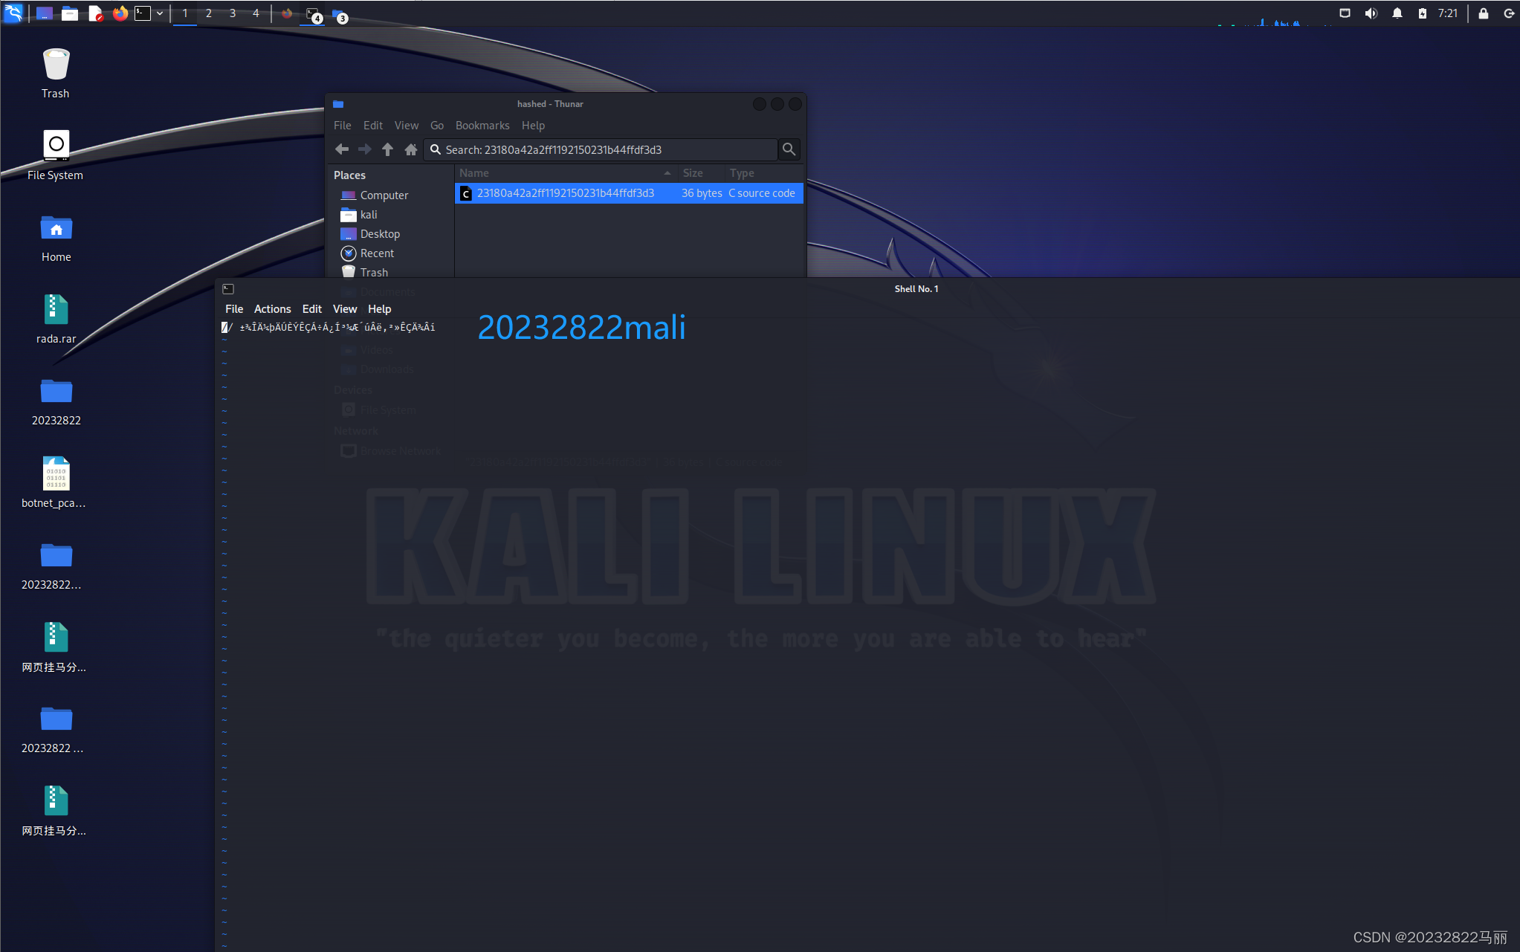The image size is (1520, 952).
Task: Open Thunar Edit menu
Action: click(x=373, y=126)
